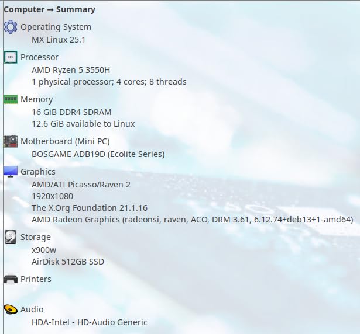Screen dimensions: 360x334
Task: Click 'The X.Org Foundation 21.1.16' row
Action: coord(90,208)
